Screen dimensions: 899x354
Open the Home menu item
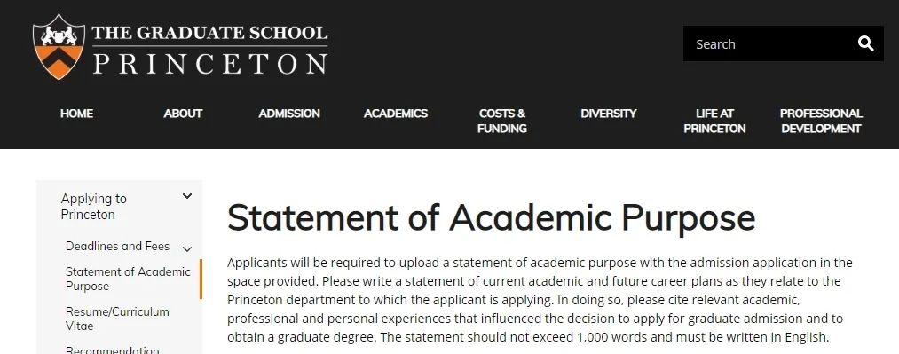76,114
